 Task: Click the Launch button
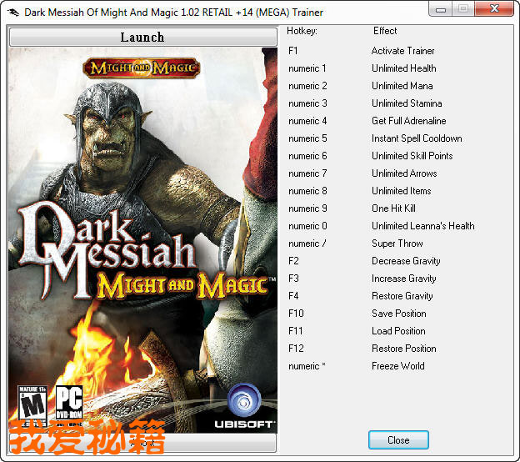click(x=142, y=38)
